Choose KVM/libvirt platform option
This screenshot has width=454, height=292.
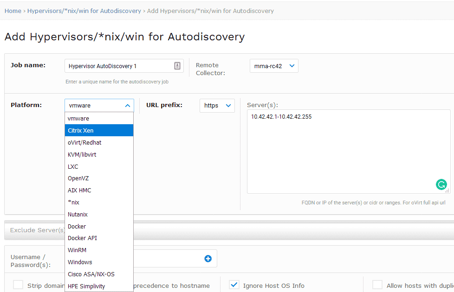pyautogui.click(x=99, y=155)
